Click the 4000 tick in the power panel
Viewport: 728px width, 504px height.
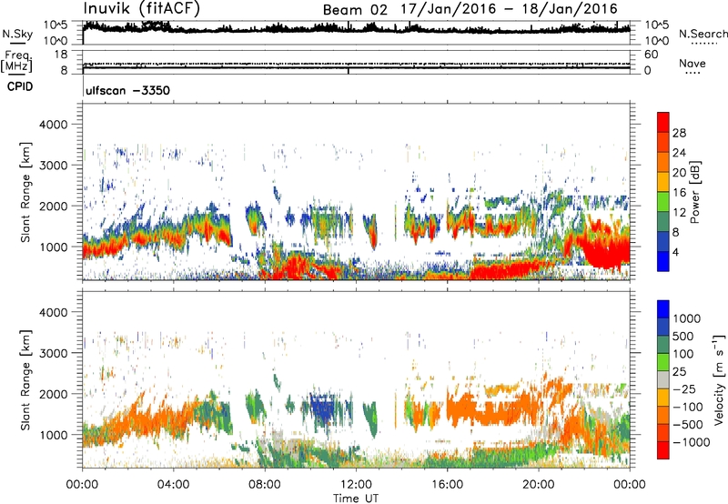pos(54,125)
